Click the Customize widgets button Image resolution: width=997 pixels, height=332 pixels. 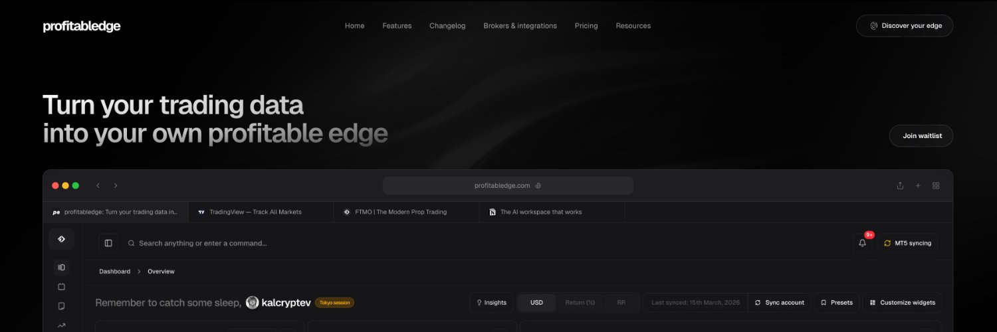click(x=902, y=303)
